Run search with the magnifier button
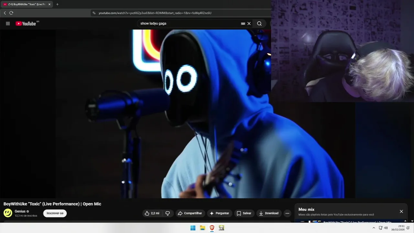The height and width of the screenshot is (233, 414). tap(259, 23)
